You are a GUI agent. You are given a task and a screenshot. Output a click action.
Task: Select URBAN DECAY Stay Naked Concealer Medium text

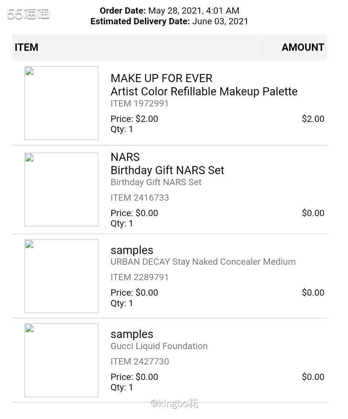(203, 262)
